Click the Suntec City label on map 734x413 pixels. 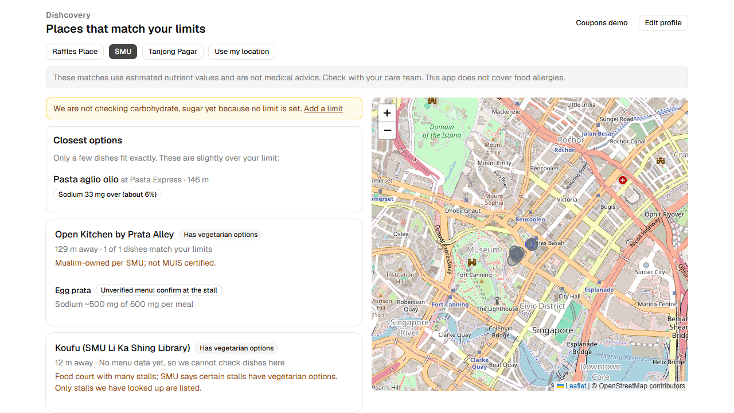[650, 272]
